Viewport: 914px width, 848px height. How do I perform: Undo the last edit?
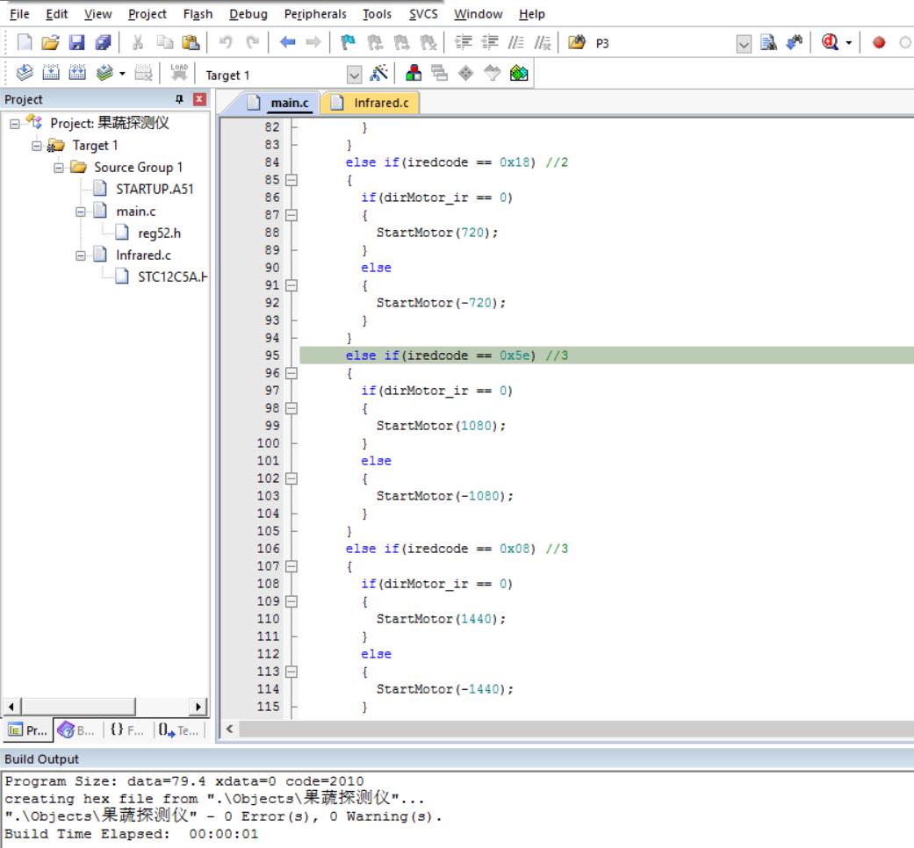click(x=226, y=42)
